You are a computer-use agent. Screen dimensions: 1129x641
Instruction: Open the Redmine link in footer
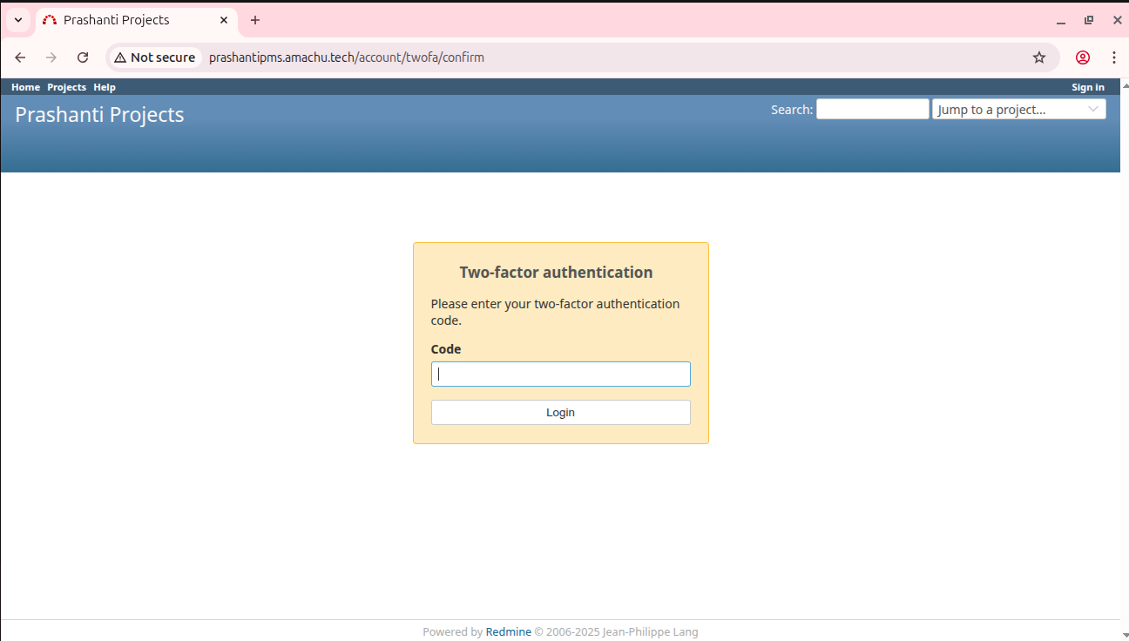click(508, 632)
